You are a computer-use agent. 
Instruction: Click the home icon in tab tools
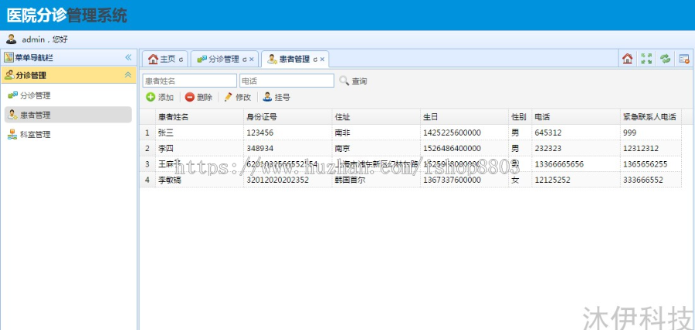(627, 59)
